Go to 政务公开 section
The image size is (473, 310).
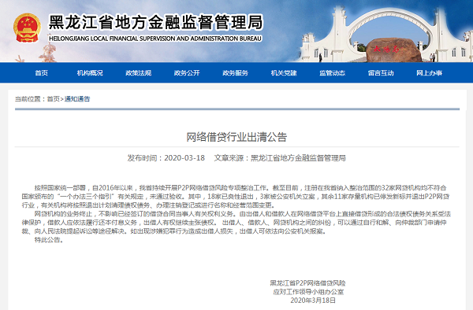pyautogui.click(x=187, y=73)
